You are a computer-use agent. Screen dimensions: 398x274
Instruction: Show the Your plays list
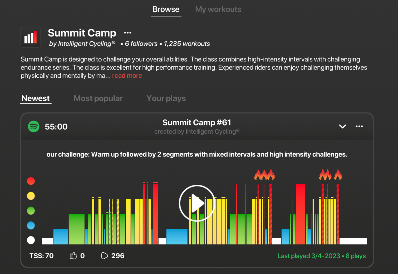point(166,98)
